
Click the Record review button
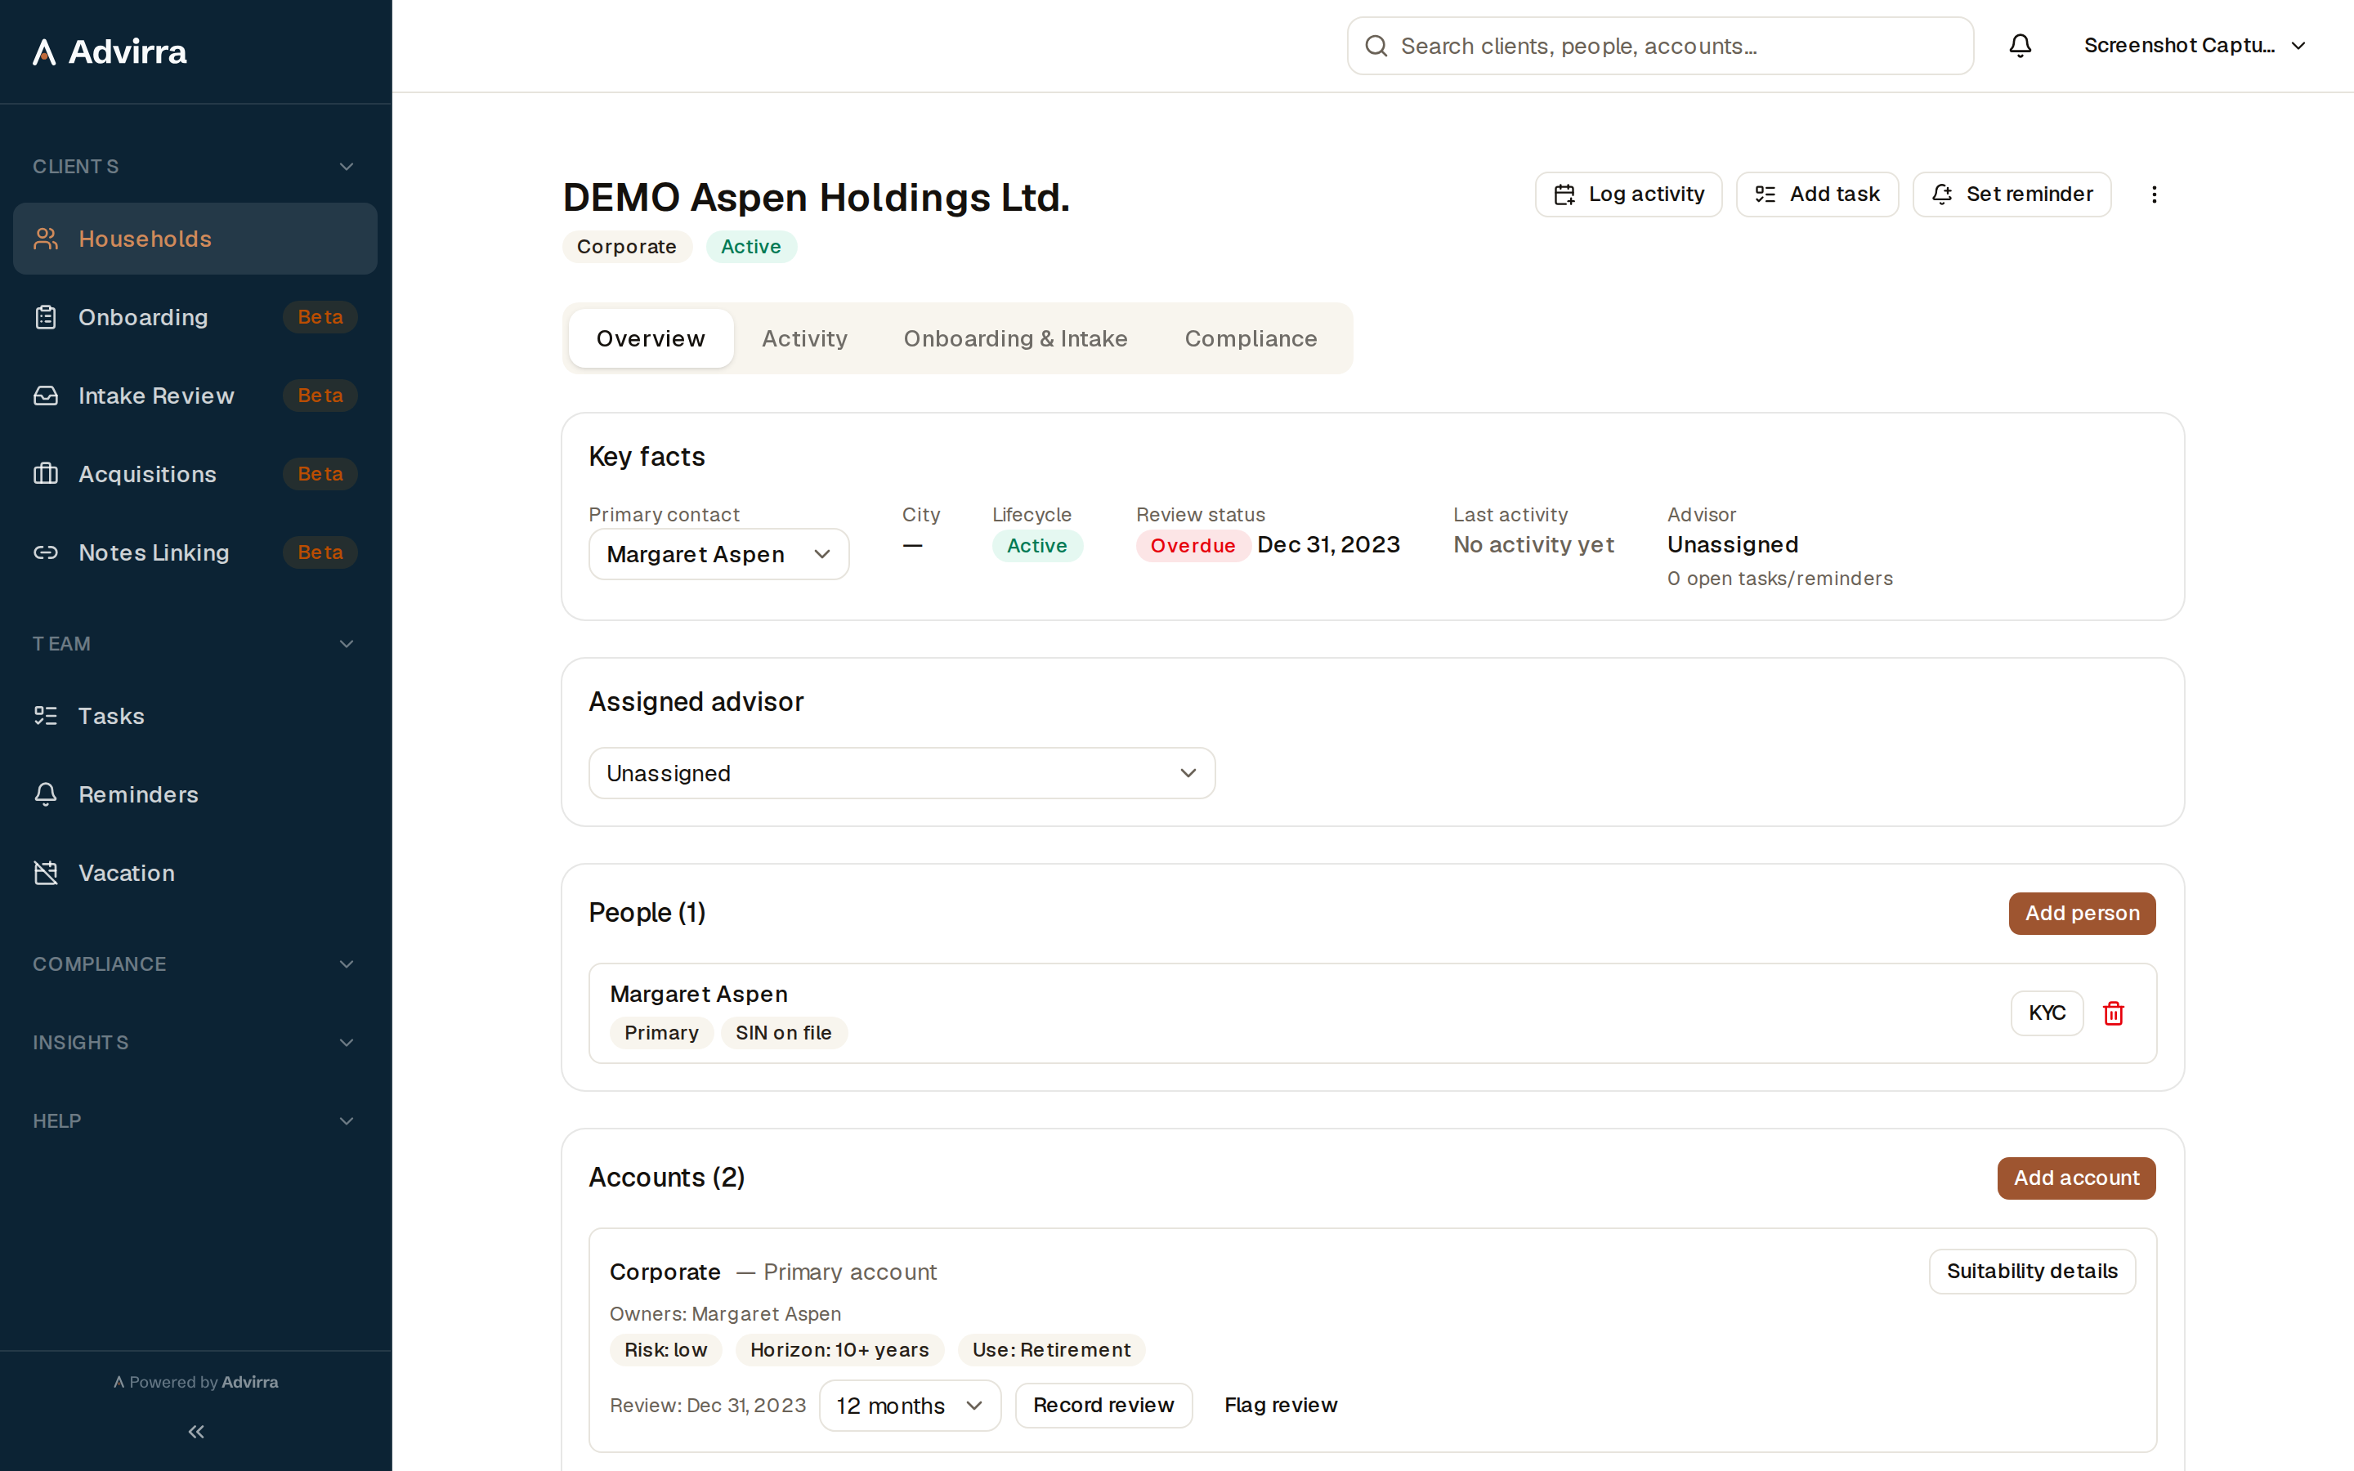pyautogui.click(x=1103, y=1406)
